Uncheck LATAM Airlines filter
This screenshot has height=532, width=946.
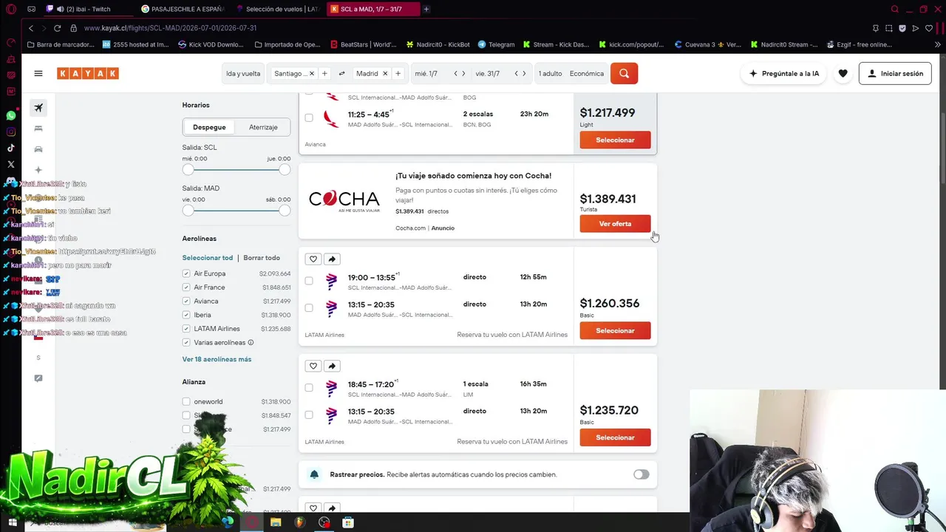point(186,329)
